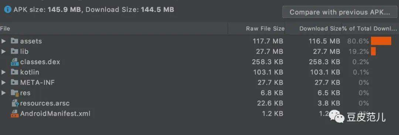Click the blue info icon beside APK size
Image resolution: width=399 pixels, height=135 pixels.
click(8, 10)
